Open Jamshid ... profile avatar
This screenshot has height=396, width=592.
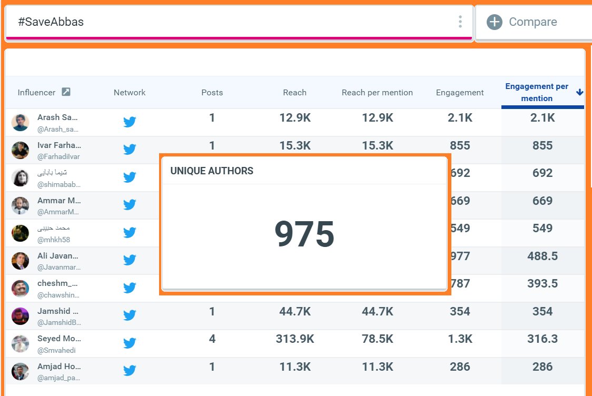coord(21,316)
